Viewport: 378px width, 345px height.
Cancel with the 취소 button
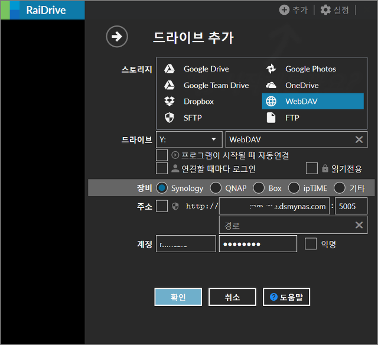click(232, 297)
